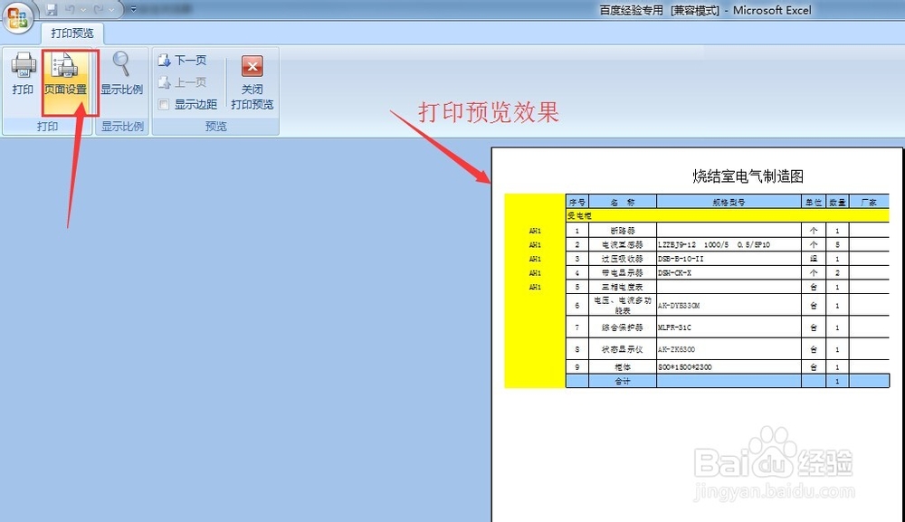Expand Customize Quick Access Toolbar dropdown
Screen dimensions: 905x522
(133, 9)
